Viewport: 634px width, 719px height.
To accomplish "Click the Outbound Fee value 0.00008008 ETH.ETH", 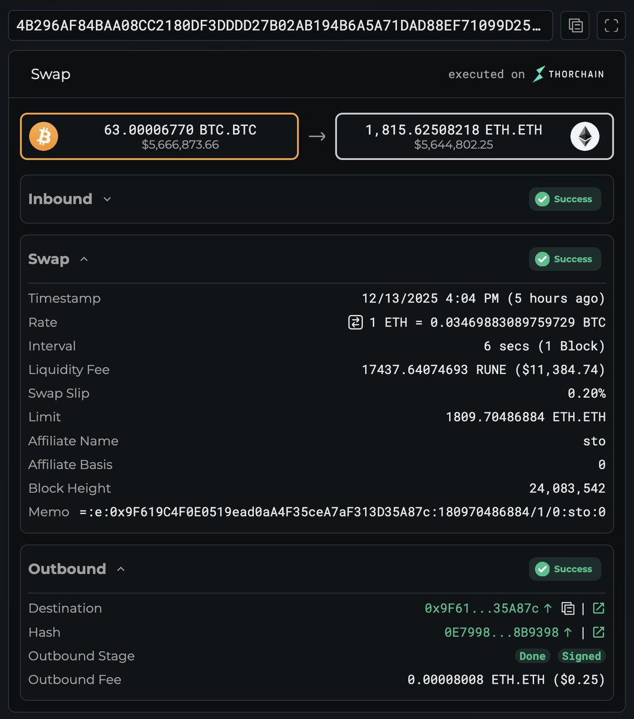I will (x=476, y=679).
